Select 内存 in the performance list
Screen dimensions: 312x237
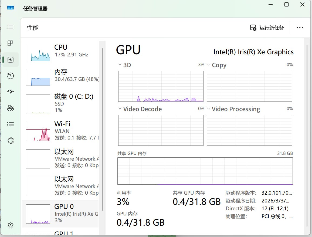click(x=60, y=77)
